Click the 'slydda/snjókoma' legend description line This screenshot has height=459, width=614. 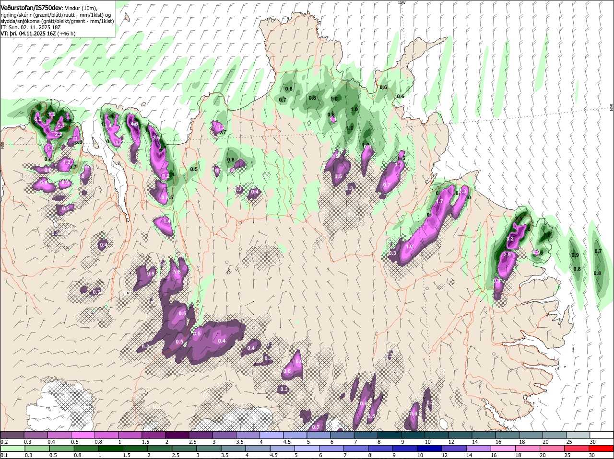coord(58,21)
